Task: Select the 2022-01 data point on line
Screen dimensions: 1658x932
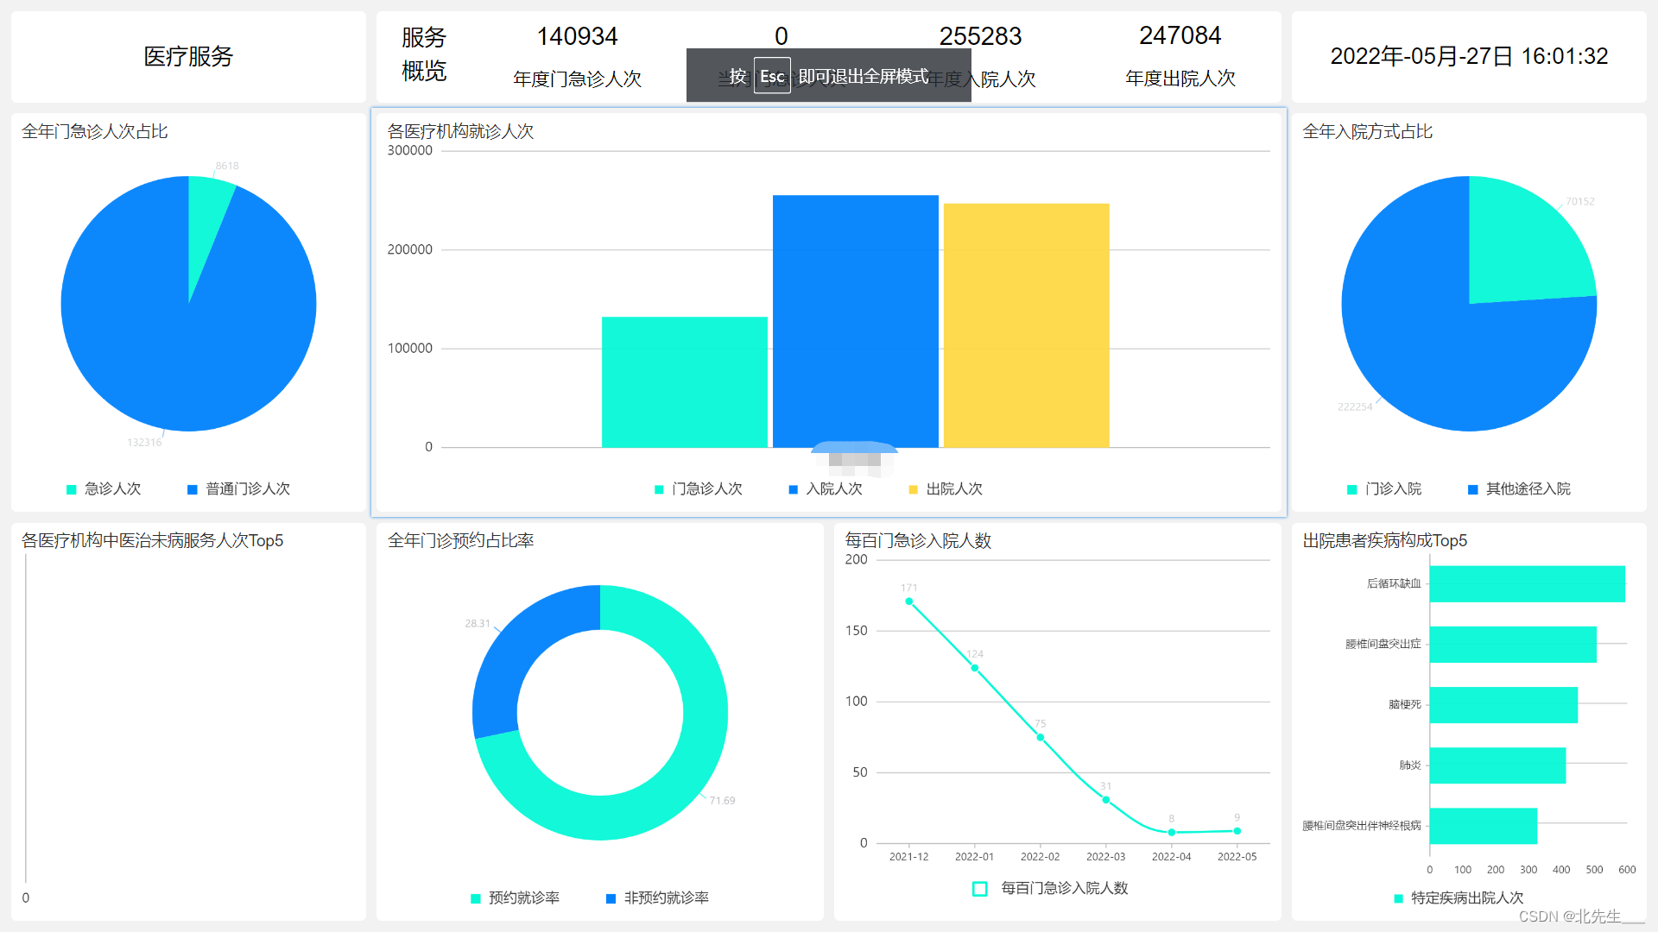Action: pyautogui.click(x=975, y=668)
